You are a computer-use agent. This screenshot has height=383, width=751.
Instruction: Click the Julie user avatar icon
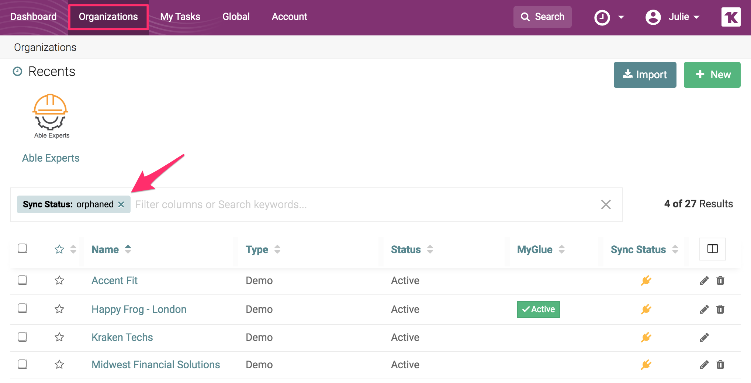point(653,17)
